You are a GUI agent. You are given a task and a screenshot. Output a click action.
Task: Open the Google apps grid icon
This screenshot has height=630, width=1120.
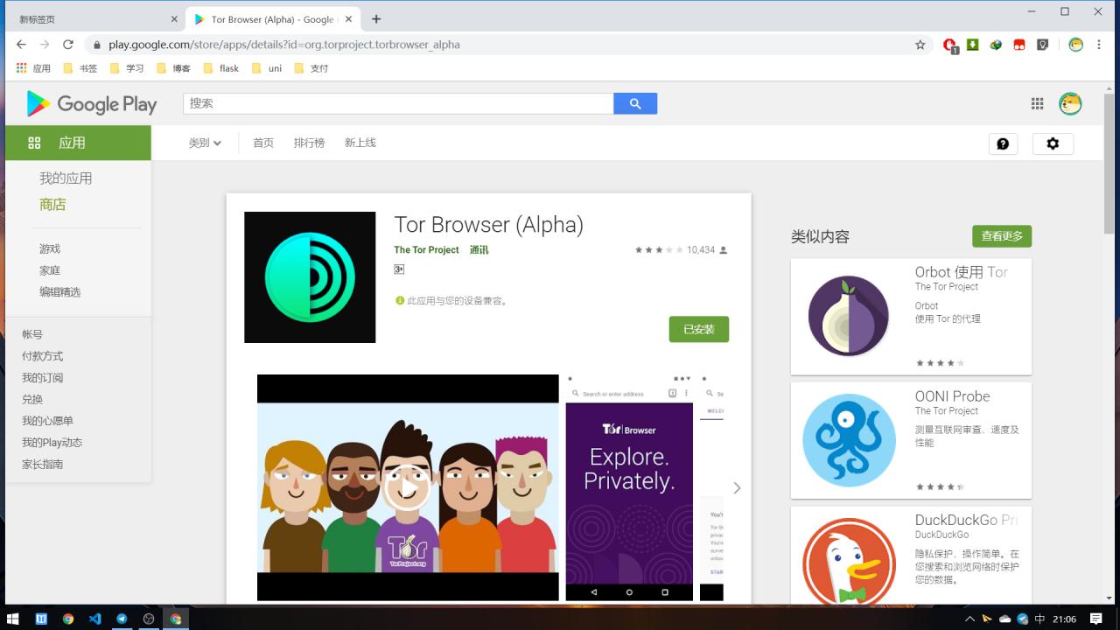tap(1037, 103)
